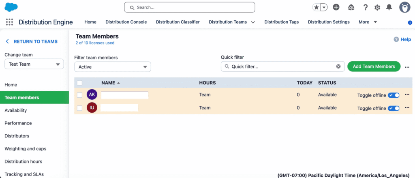Image resolution: width=415 pixels, height=178 pixels.
Task: Open more actions beside Add Team Members
Action: point(407,67)
